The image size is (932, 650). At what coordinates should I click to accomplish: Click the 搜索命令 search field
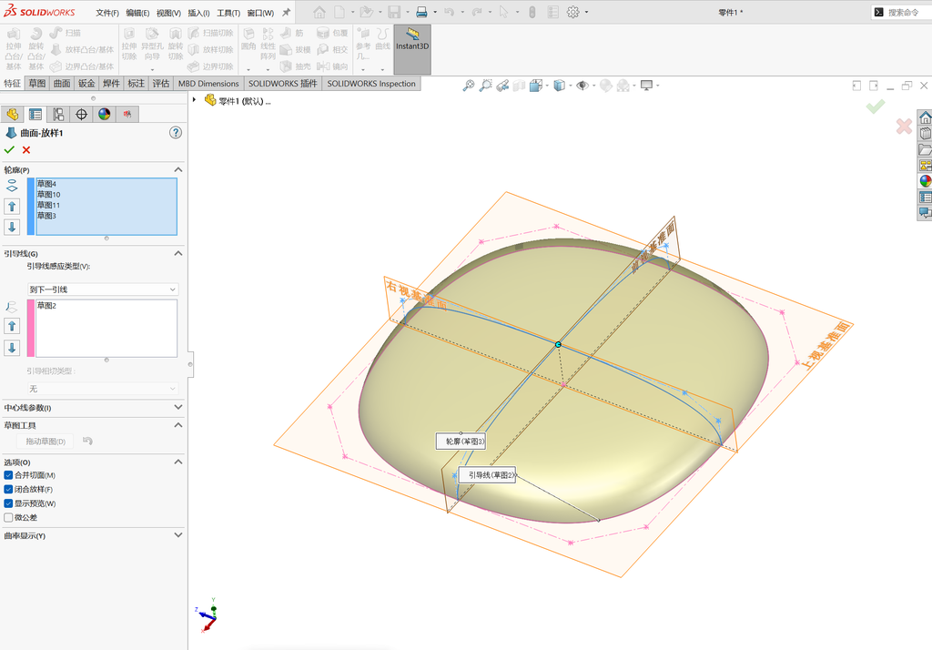tap(904, 12)
